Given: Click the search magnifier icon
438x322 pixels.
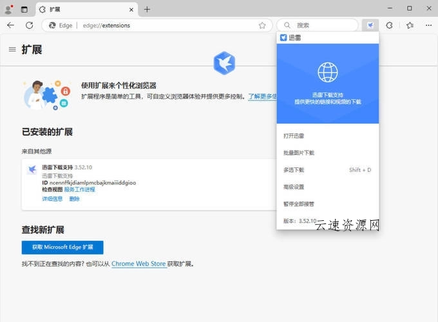Looking at the screenshot, I should 287,25.
